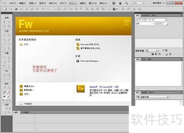
Task: Open the 窗口(W) menu
Action: point(93,3)
